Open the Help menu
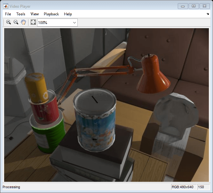 (68, 14)
